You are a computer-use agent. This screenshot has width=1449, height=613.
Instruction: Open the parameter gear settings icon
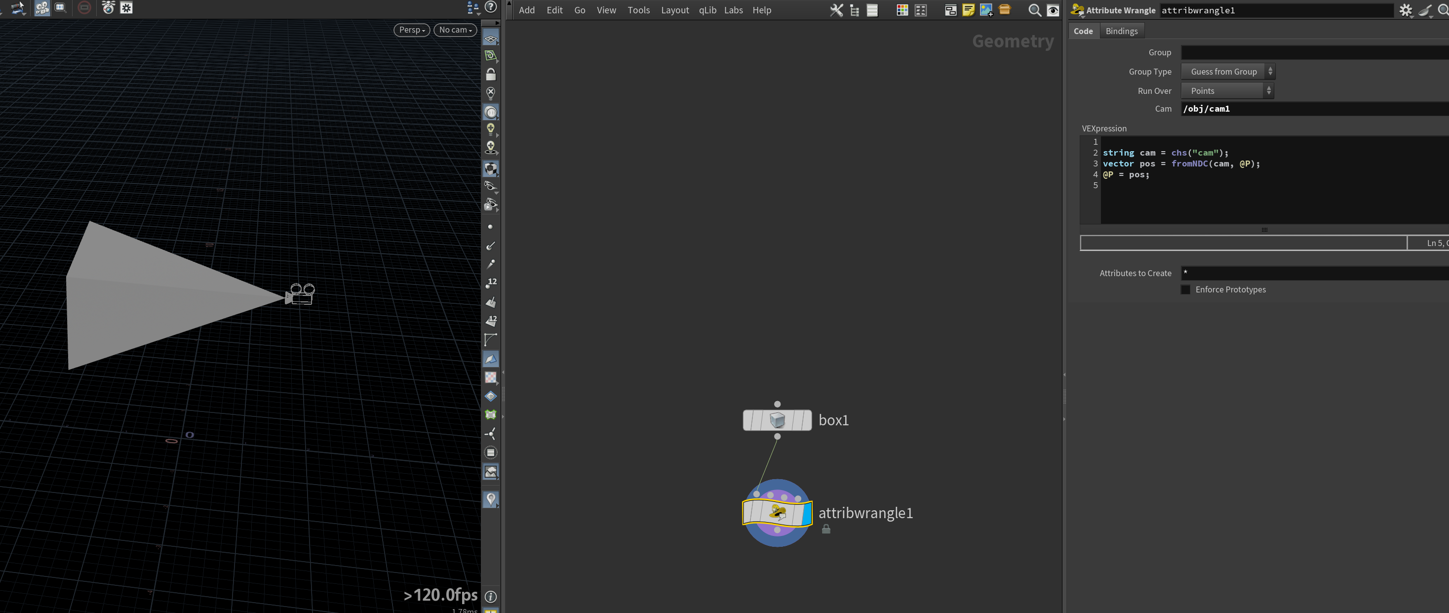[x=1405, y=10]
